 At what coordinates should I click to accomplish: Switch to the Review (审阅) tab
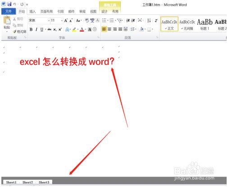[82, 11]
